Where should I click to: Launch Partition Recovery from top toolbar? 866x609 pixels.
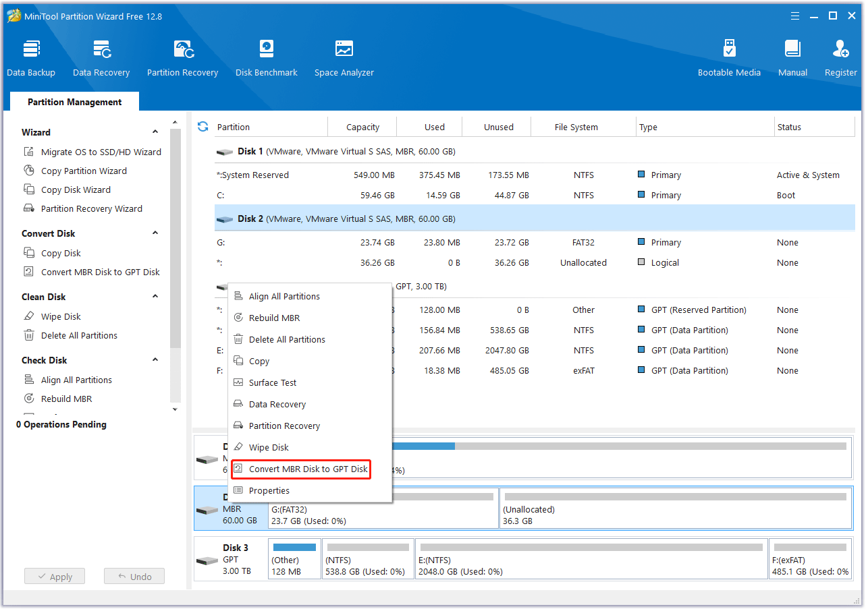183,58
